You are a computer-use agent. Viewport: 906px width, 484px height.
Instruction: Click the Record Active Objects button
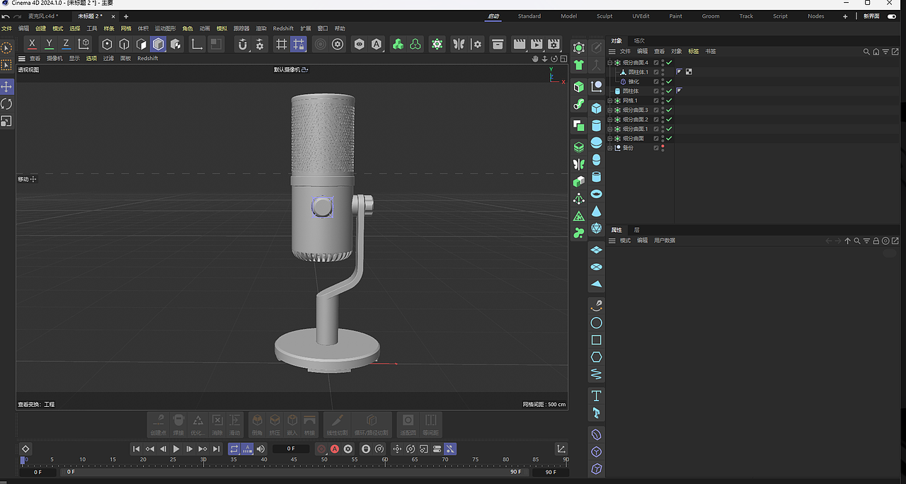(x=321, y=449)
